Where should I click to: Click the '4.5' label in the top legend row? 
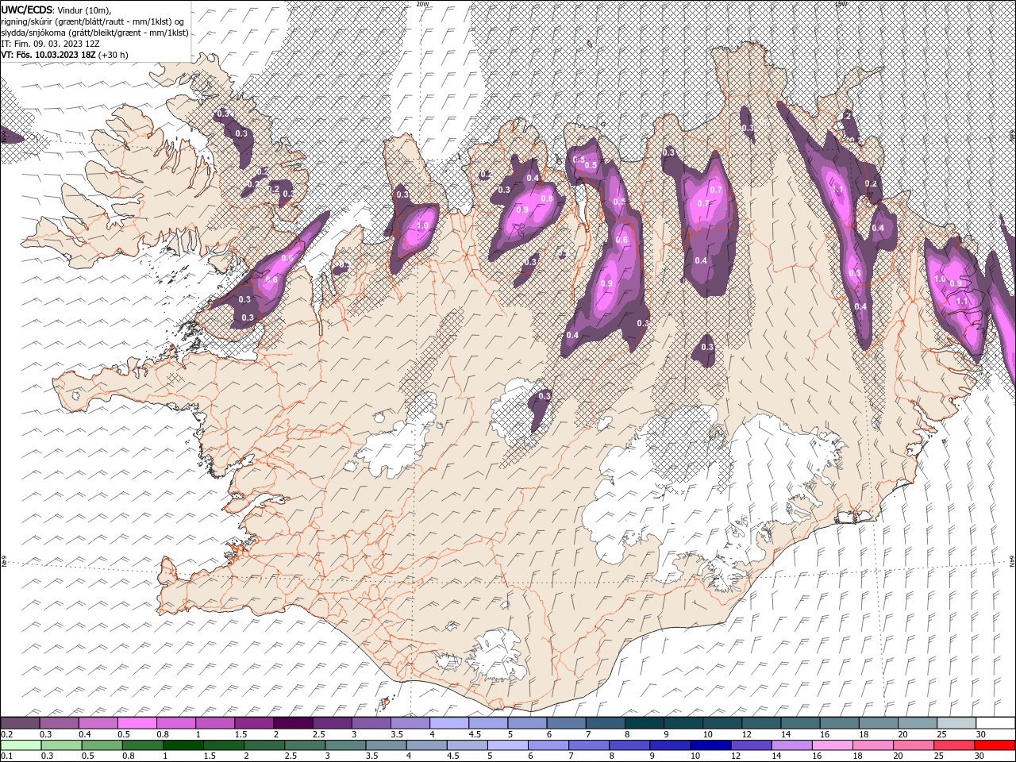475,734
